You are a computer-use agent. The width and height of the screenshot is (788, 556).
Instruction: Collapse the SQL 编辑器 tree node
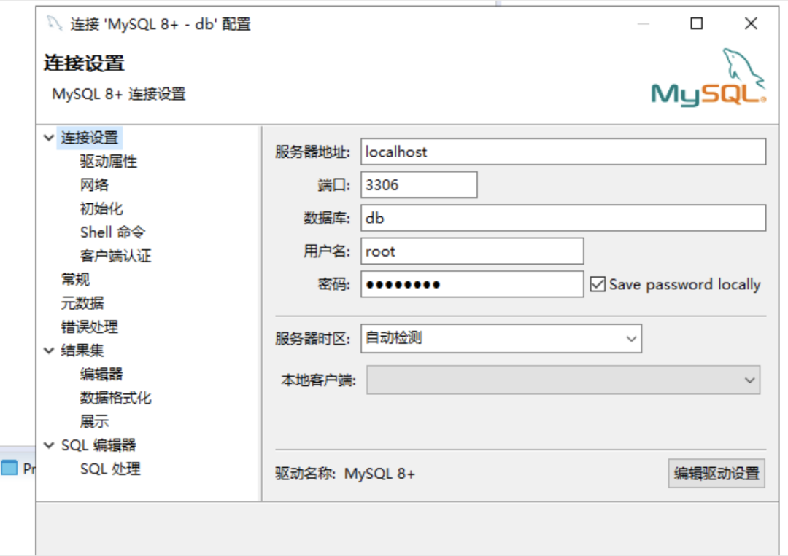point(49,445)
